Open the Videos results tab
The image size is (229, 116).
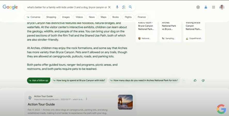(x=79, y=17)
